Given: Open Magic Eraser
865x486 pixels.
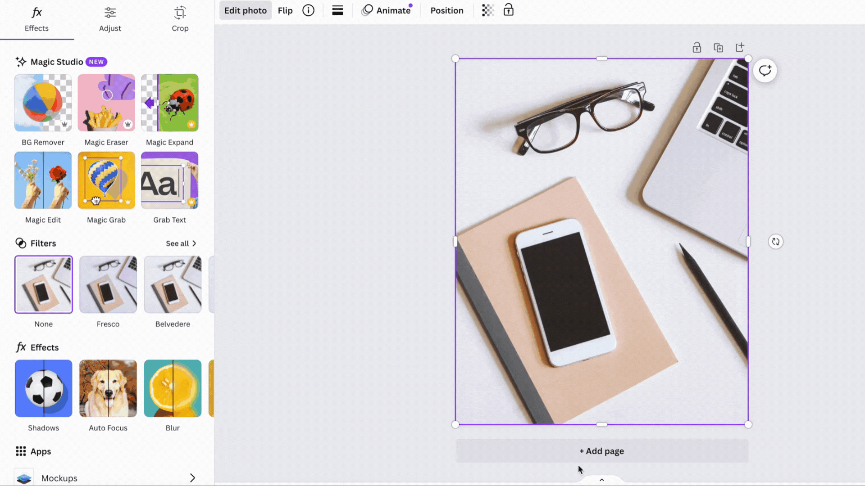Looking at the screenshot, I should tap(106, 103).
